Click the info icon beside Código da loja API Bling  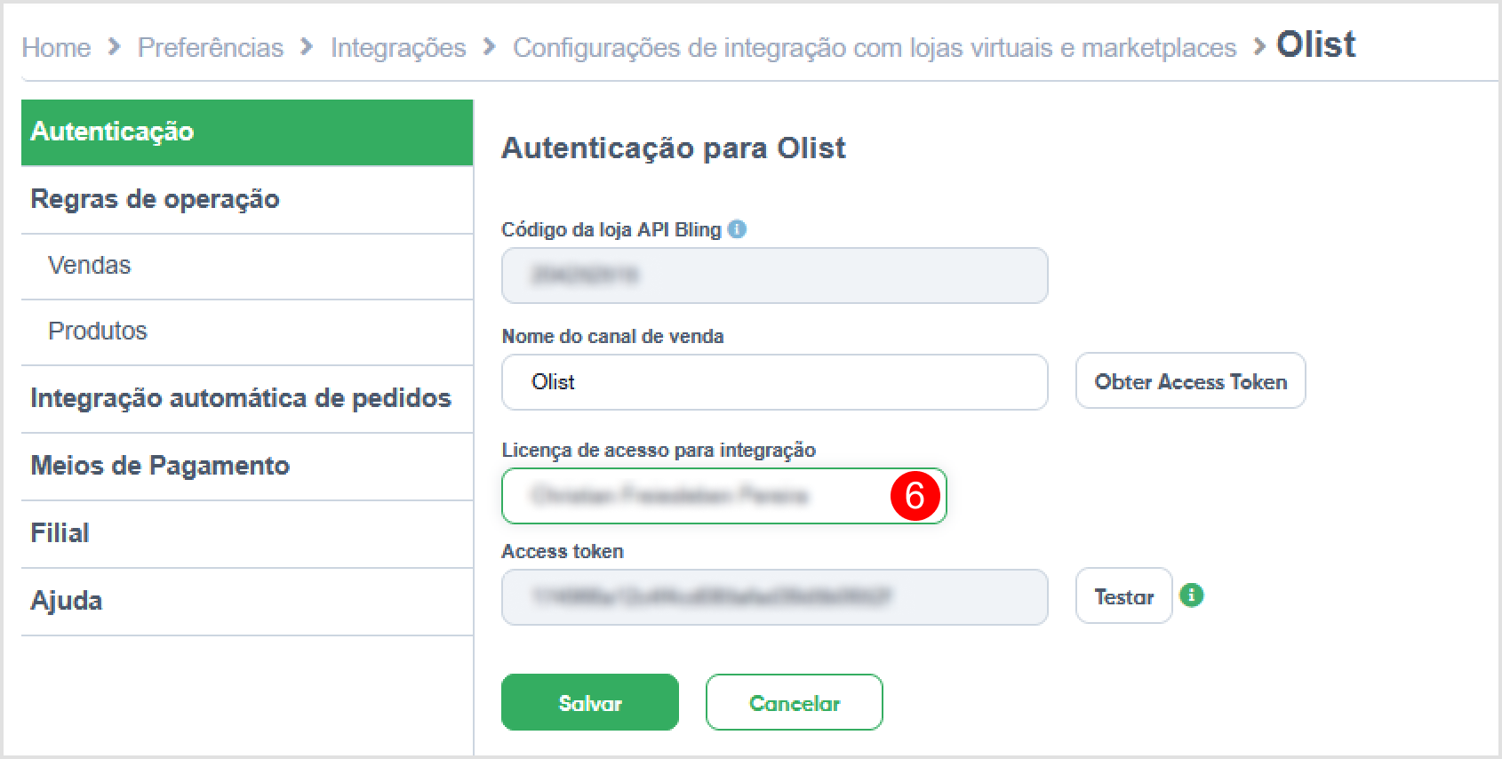click(738, 228)
